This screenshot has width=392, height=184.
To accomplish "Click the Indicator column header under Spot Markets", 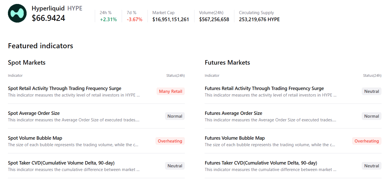I will pos(15,75).
